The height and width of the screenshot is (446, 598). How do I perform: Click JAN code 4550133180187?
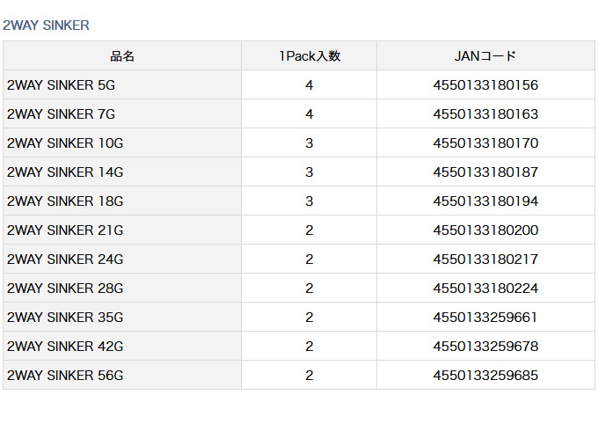point(485,172)
